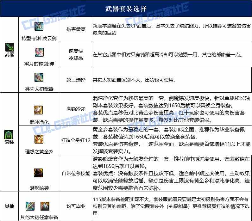The width and height of the screenshot is (252, 221).
Task: Click the 打造全身红12 cell
Action: tap(76, 140)
